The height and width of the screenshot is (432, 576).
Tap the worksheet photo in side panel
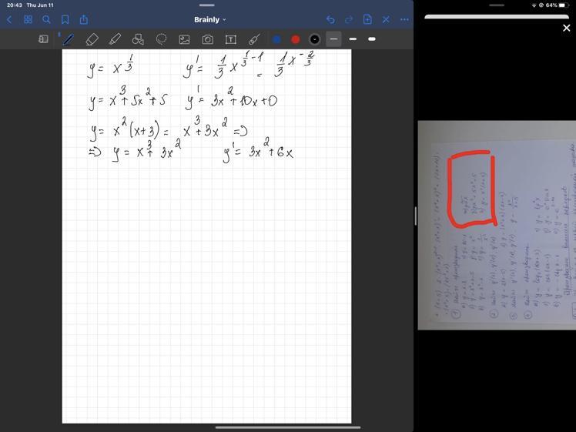[497, 225]
